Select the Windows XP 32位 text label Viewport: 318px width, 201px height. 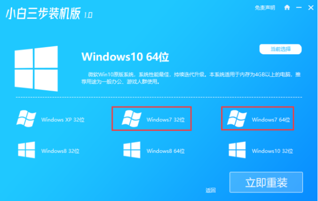tap(63, 120)
